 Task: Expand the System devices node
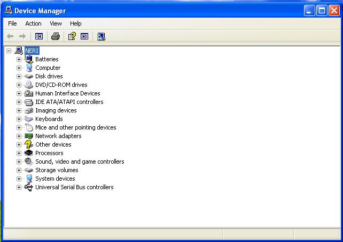pos(19,179)
